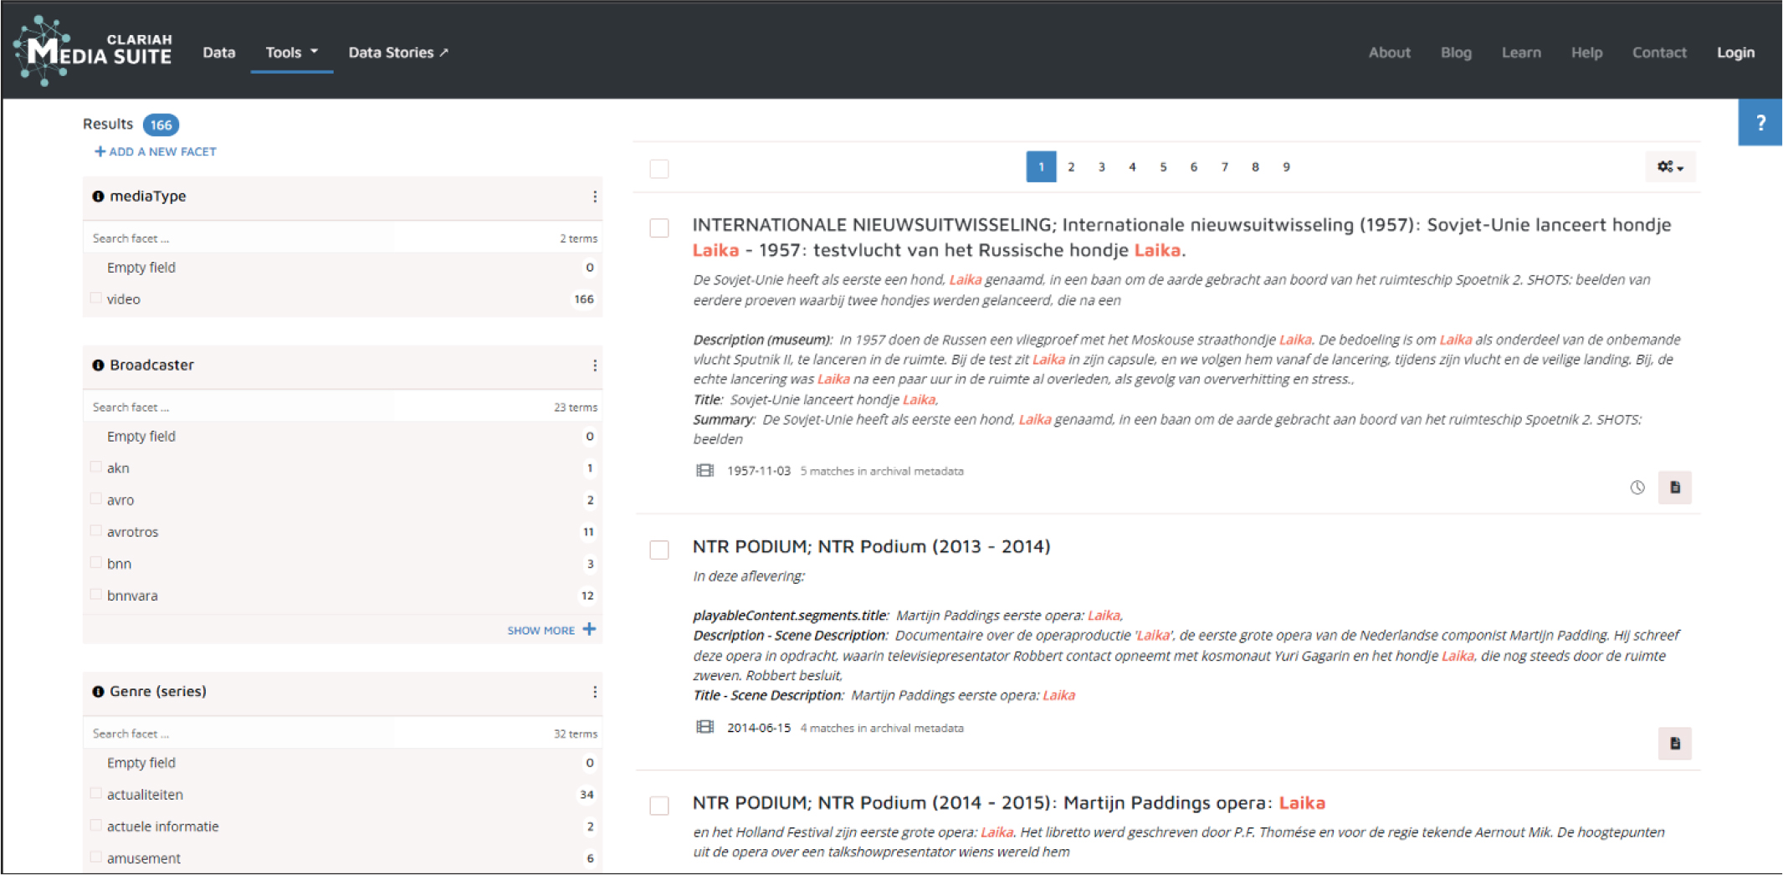Go to results page 5
Viewport: 1783px width, 875px height.
(1163, 166)
